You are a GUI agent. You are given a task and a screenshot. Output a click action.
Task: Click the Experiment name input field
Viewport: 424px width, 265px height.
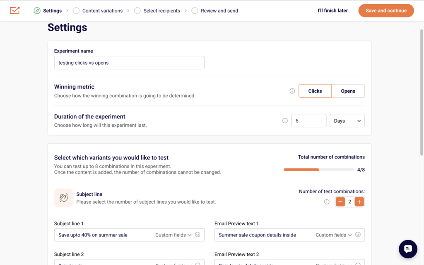(x=129, y=63)
